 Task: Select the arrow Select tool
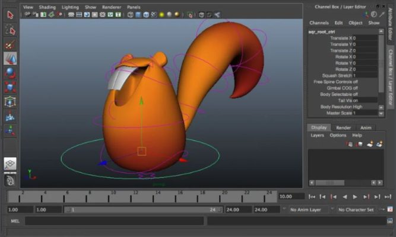click(10, 15)
